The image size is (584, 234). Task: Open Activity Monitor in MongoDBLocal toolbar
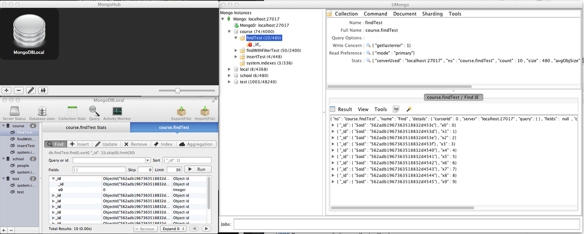pyautogui.click(x=117, y=114)
